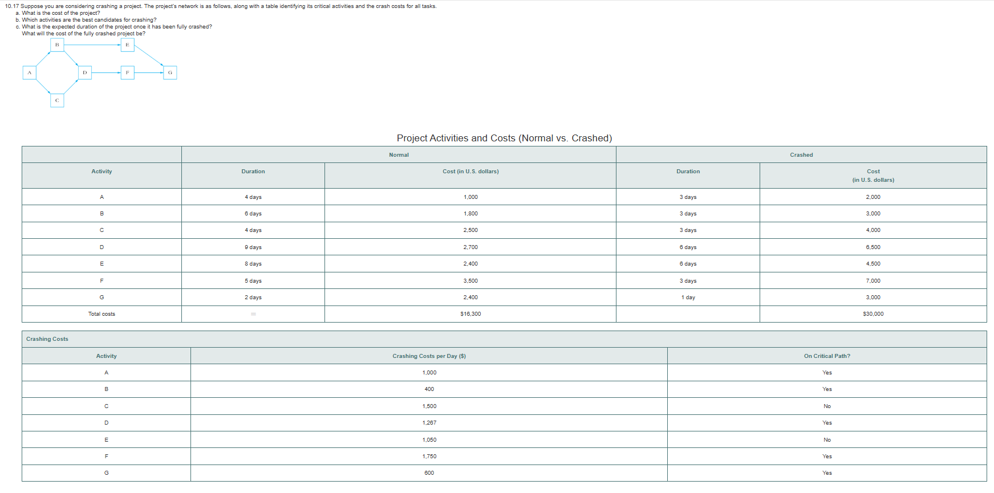Click node E in the network diagram
The width and height of the screenshot is (994, 493).
coord(128,45)
